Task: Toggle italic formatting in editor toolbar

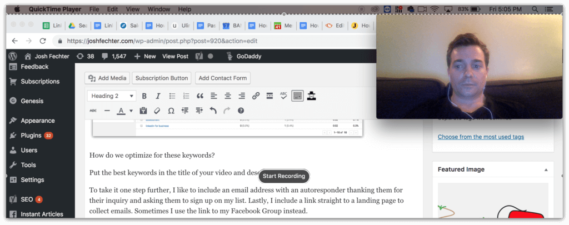Action: coord(158,96)
